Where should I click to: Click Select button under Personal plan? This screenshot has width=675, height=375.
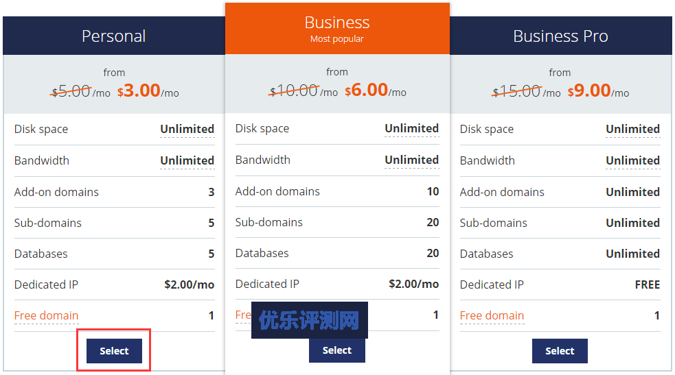click(x=114, y=351)
